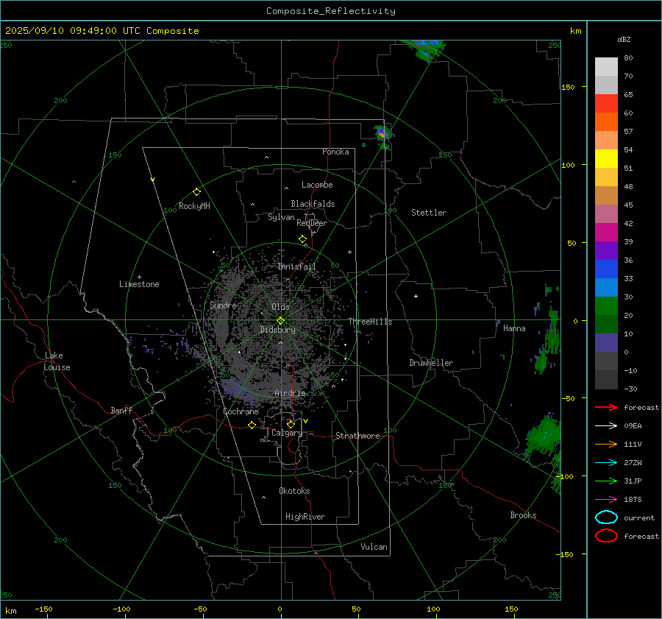Screen dimensions: 662x619
Task: Click the white 09EA arrow icon
Action: coord(606,425)
